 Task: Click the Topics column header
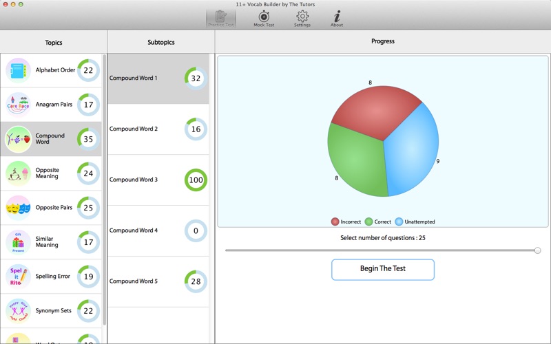[54, 43]
